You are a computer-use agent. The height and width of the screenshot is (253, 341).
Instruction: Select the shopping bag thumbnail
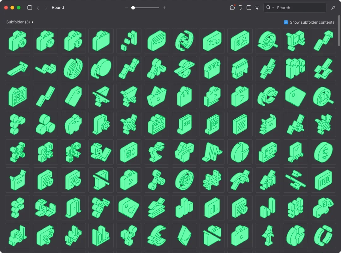point(184,96)
